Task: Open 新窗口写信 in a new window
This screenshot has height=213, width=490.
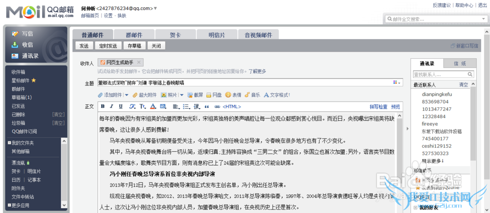Action: coord(464,46)
